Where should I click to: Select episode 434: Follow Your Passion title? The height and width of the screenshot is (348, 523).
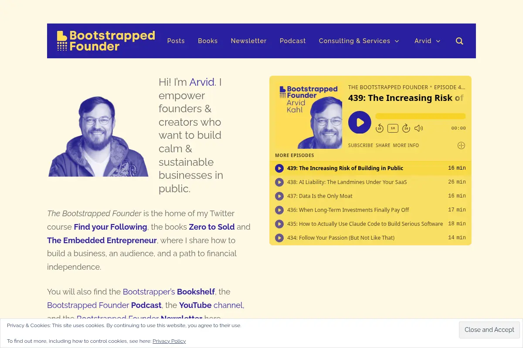pyautogui.click(x=341, y=238)
